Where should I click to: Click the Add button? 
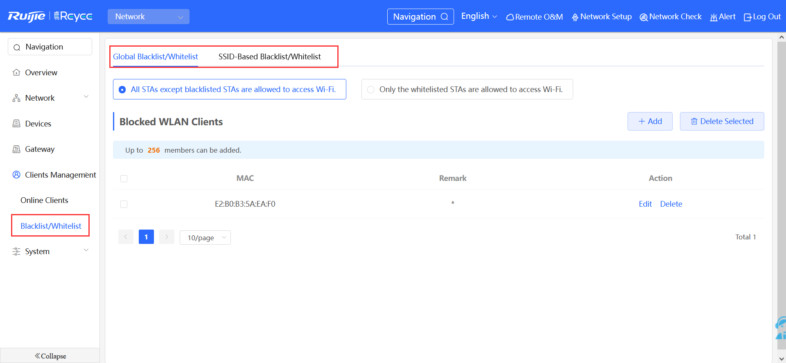tap(650, 122)
